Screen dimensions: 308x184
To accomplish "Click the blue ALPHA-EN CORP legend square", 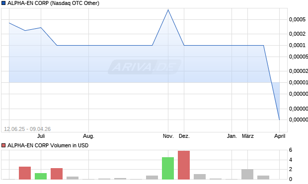I will pos(3,3).
